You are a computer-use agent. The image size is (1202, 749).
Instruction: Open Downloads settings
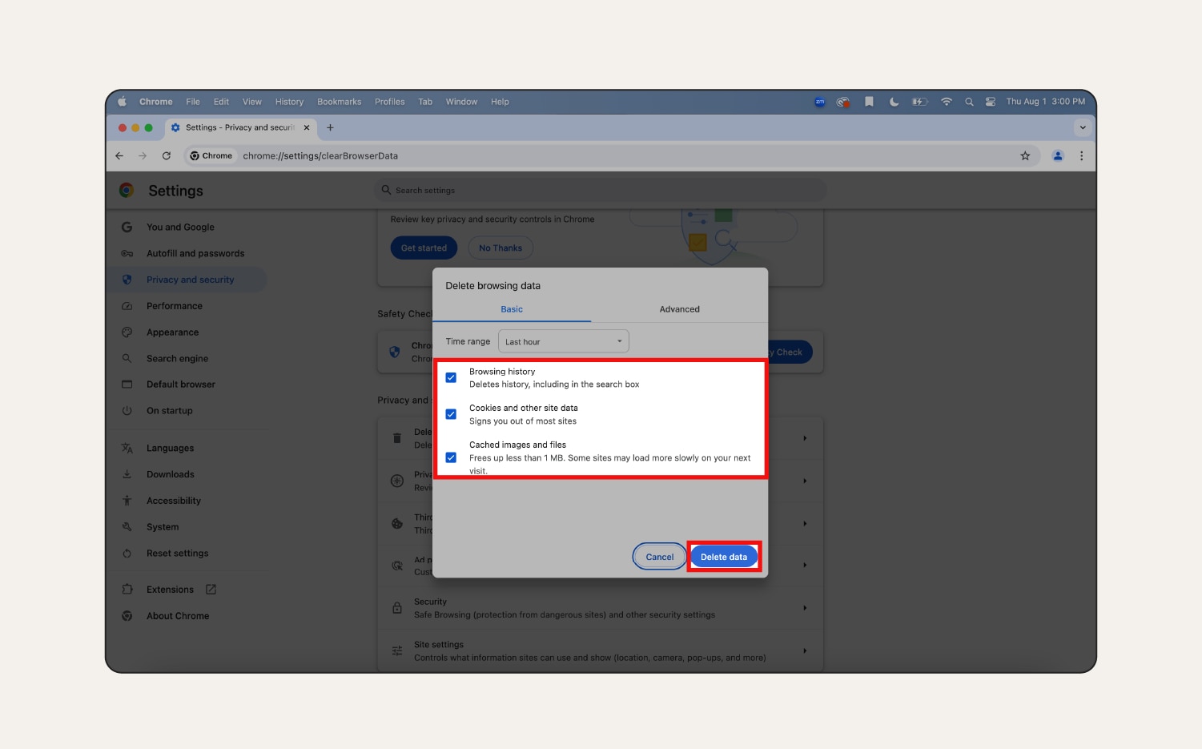tap(171, 474)
